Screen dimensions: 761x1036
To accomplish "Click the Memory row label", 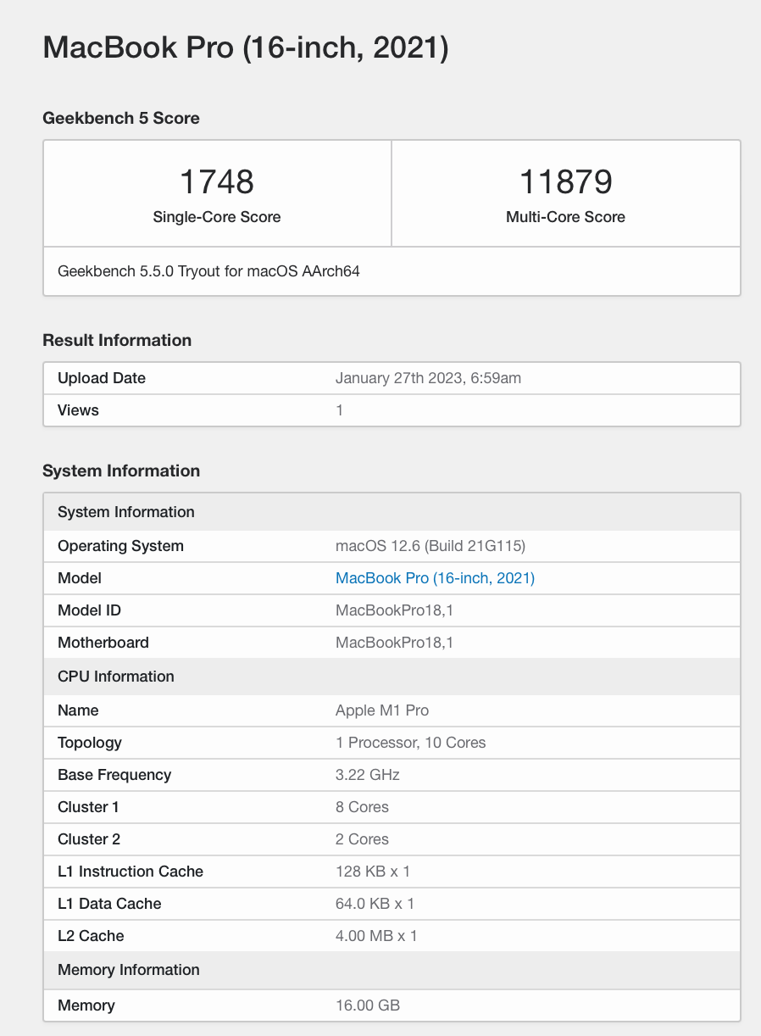I will (86, 1005).
